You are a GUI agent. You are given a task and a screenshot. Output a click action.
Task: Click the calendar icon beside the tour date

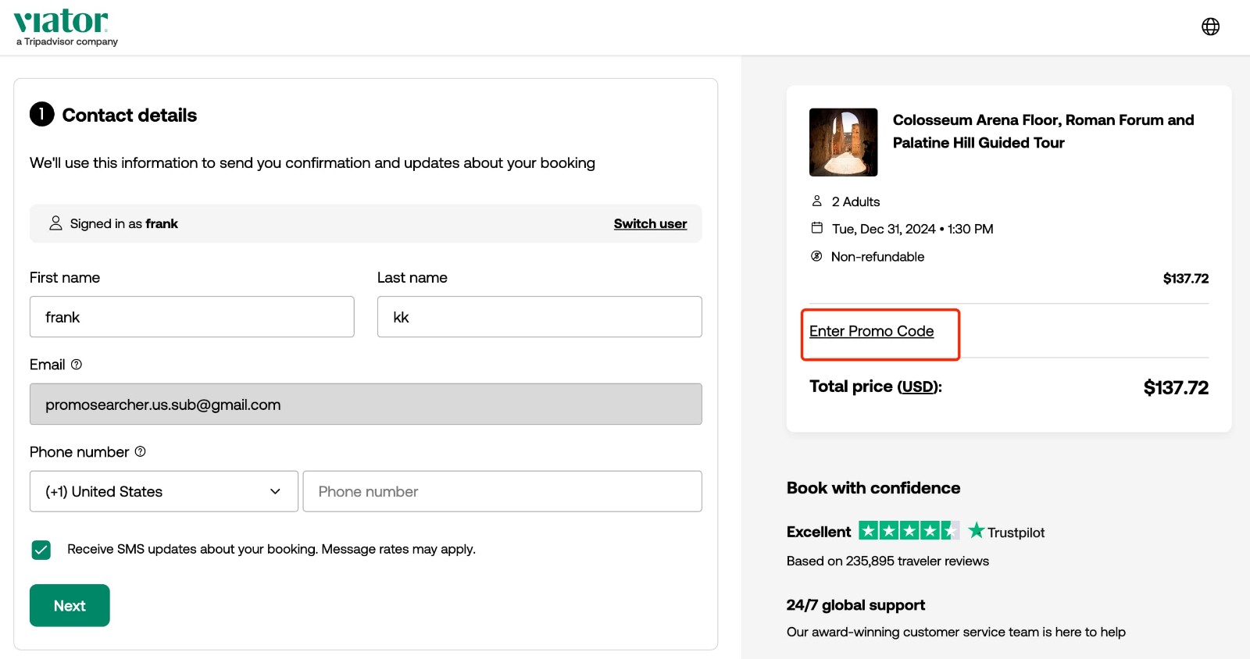coord(817,228)
